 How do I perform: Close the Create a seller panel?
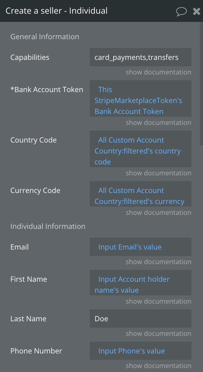pyautogui.click(x=196, y=12)
